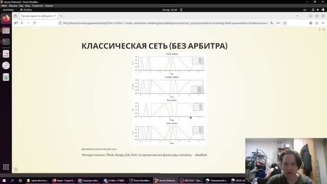Switch to Telegram taskbar item
Viewport: 327px width, 184px height.
tap(114, 180)
